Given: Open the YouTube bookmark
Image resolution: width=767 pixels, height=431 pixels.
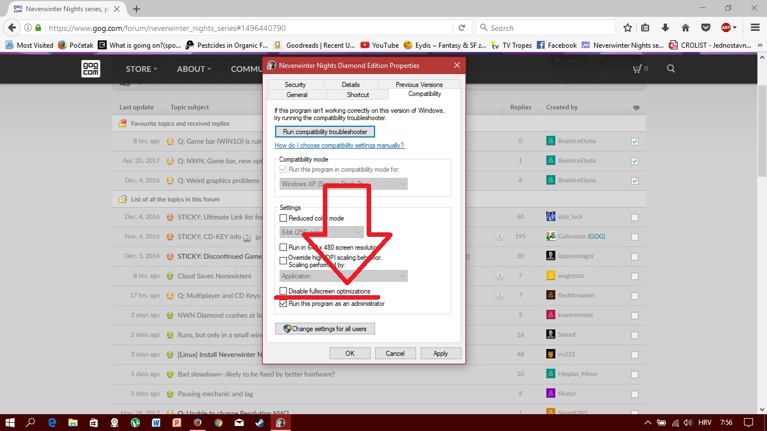Looking at the screenshot, I should click(x=380, y=45).
